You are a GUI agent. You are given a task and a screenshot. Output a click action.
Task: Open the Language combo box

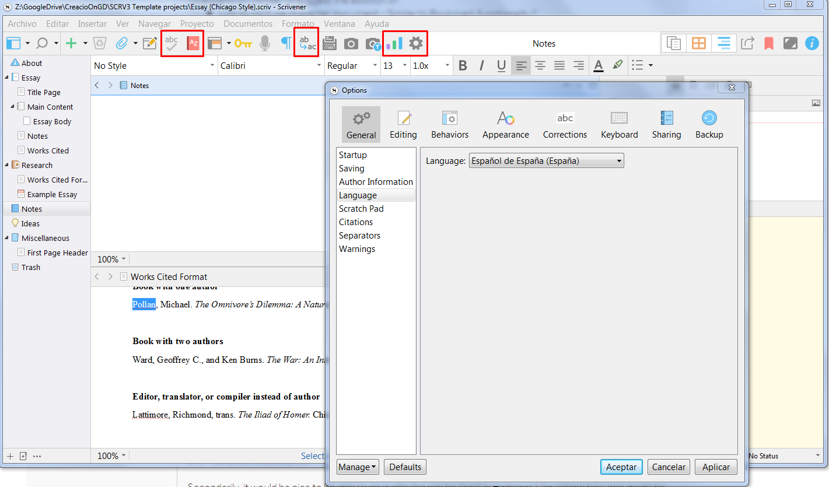(x=547, y=161)
